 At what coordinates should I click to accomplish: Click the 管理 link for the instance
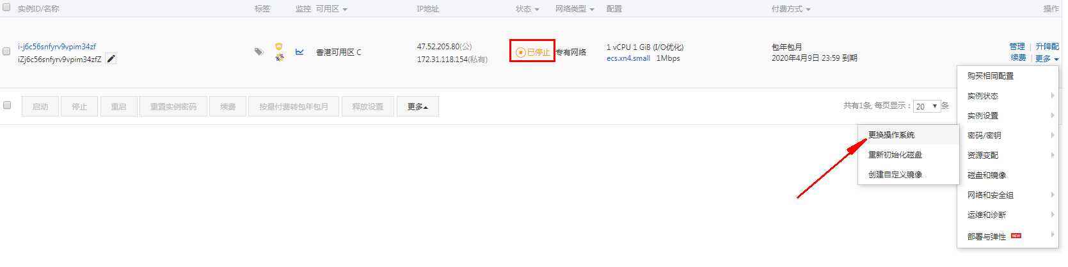1017,47
